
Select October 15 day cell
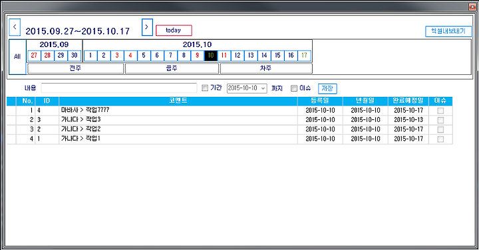277,56
